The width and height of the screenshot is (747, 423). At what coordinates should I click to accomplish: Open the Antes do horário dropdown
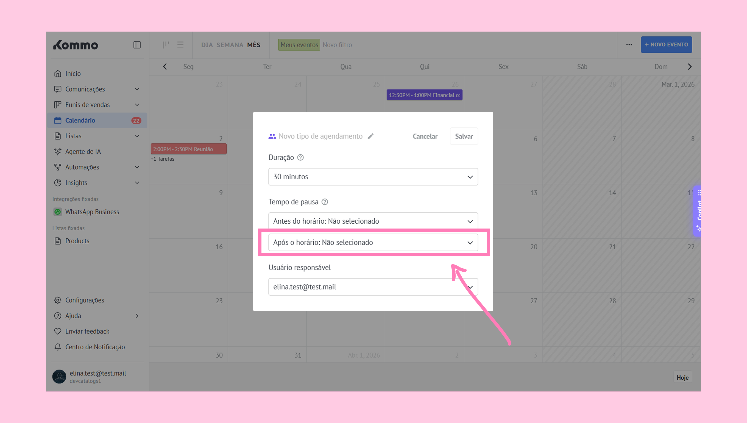pos(373,221)
